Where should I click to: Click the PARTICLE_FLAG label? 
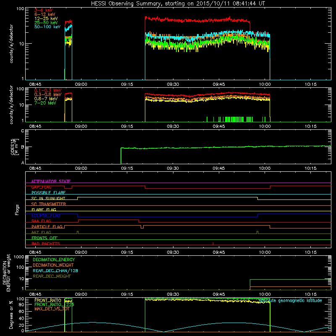pyautogui.click(x=47, y=226)
